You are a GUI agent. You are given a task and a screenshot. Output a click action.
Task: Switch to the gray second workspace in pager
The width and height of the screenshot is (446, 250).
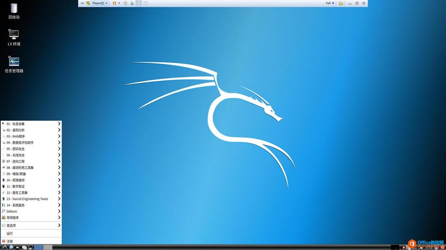coord(48,248)
